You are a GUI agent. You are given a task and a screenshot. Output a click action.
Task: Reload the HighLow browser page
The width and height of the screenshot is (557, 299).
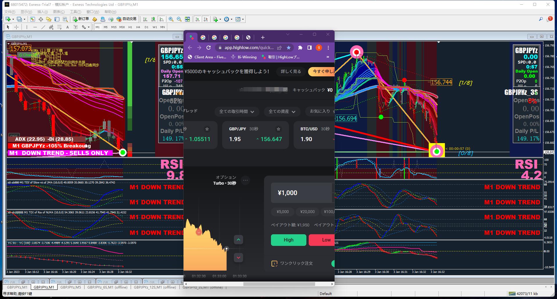pyautogui.click(x=209, y=48)
